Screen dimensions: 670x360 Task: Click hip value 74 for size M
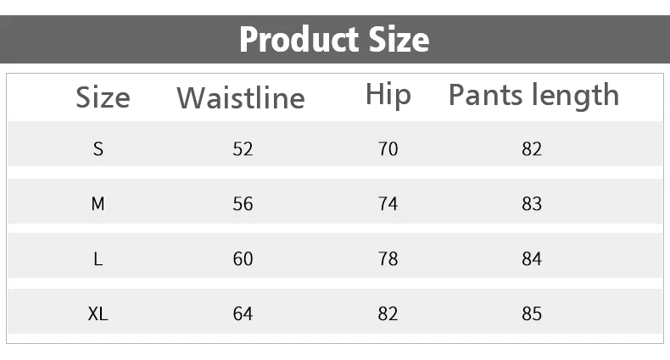click(x=388, y=204)
